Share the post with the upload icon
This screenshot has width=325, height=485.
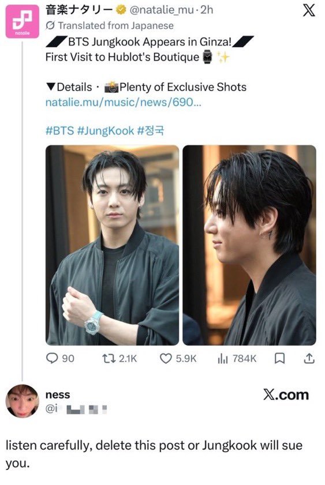click(309, 358)
